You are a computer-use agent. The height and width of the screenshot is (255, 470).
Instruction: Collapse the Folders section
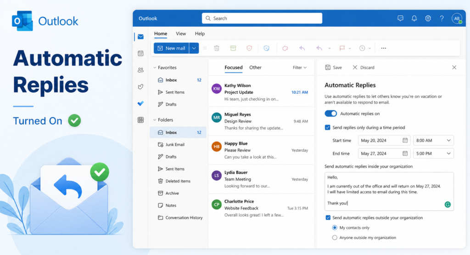click(x=155, y=120)
